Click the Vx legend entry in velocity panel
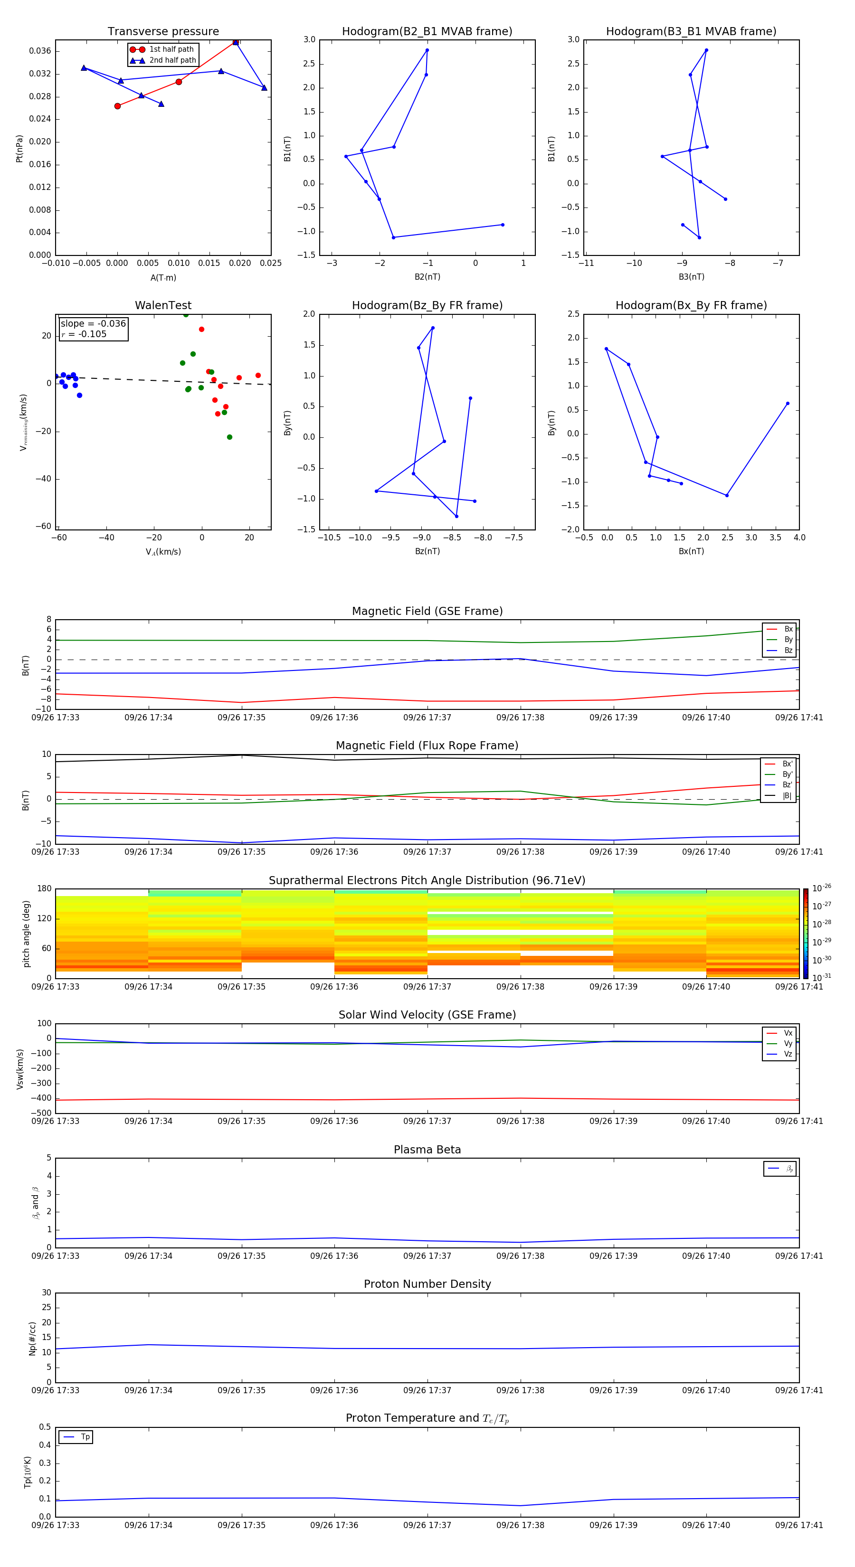Screen dimensions: 855x1567 tap(779, 1033)
